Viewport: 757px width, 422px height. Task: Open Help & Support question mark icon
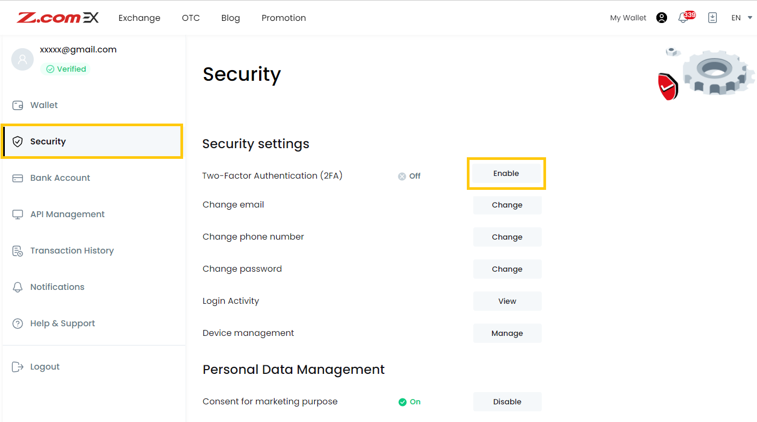[18, 323]
